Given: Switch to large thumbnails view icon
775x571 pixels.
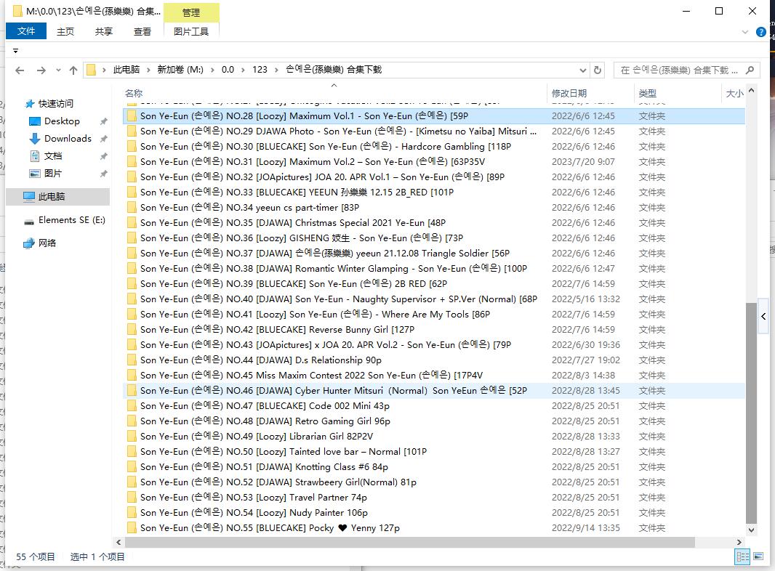Looking at the screenshot, I should tap(758, 556).
